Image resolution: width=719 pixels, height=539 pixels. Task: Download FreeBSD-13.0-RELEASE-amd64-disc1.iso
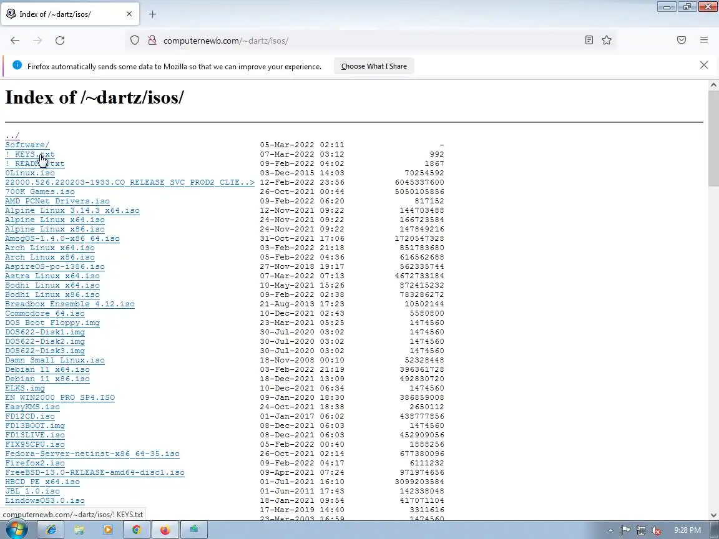coord(95,472)
